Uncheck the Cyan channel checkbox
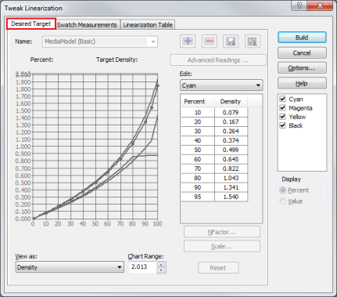The height and width of the screenshot is (297, 337). coord(282,99)
